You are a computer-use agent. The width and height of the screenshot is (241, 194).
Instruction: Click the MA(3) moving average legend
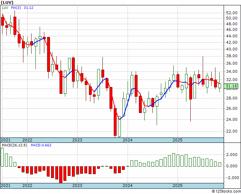(16, 8)
